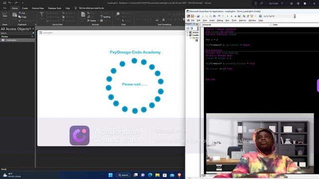The width and height of the screenshot is (319, 179).
Task: Click the View Microsoft Access icon in VBA toolbar
Action: pyautogui.click(x=188, y=16)
